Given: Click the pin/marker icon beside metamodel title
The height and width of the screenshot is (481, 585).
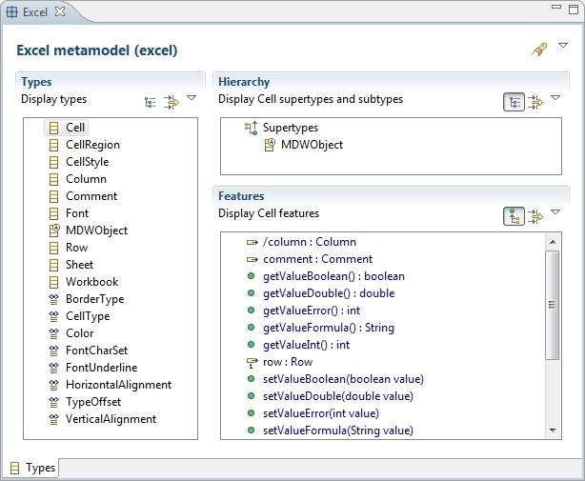Looking at the screenshot, I should point(539,50).
